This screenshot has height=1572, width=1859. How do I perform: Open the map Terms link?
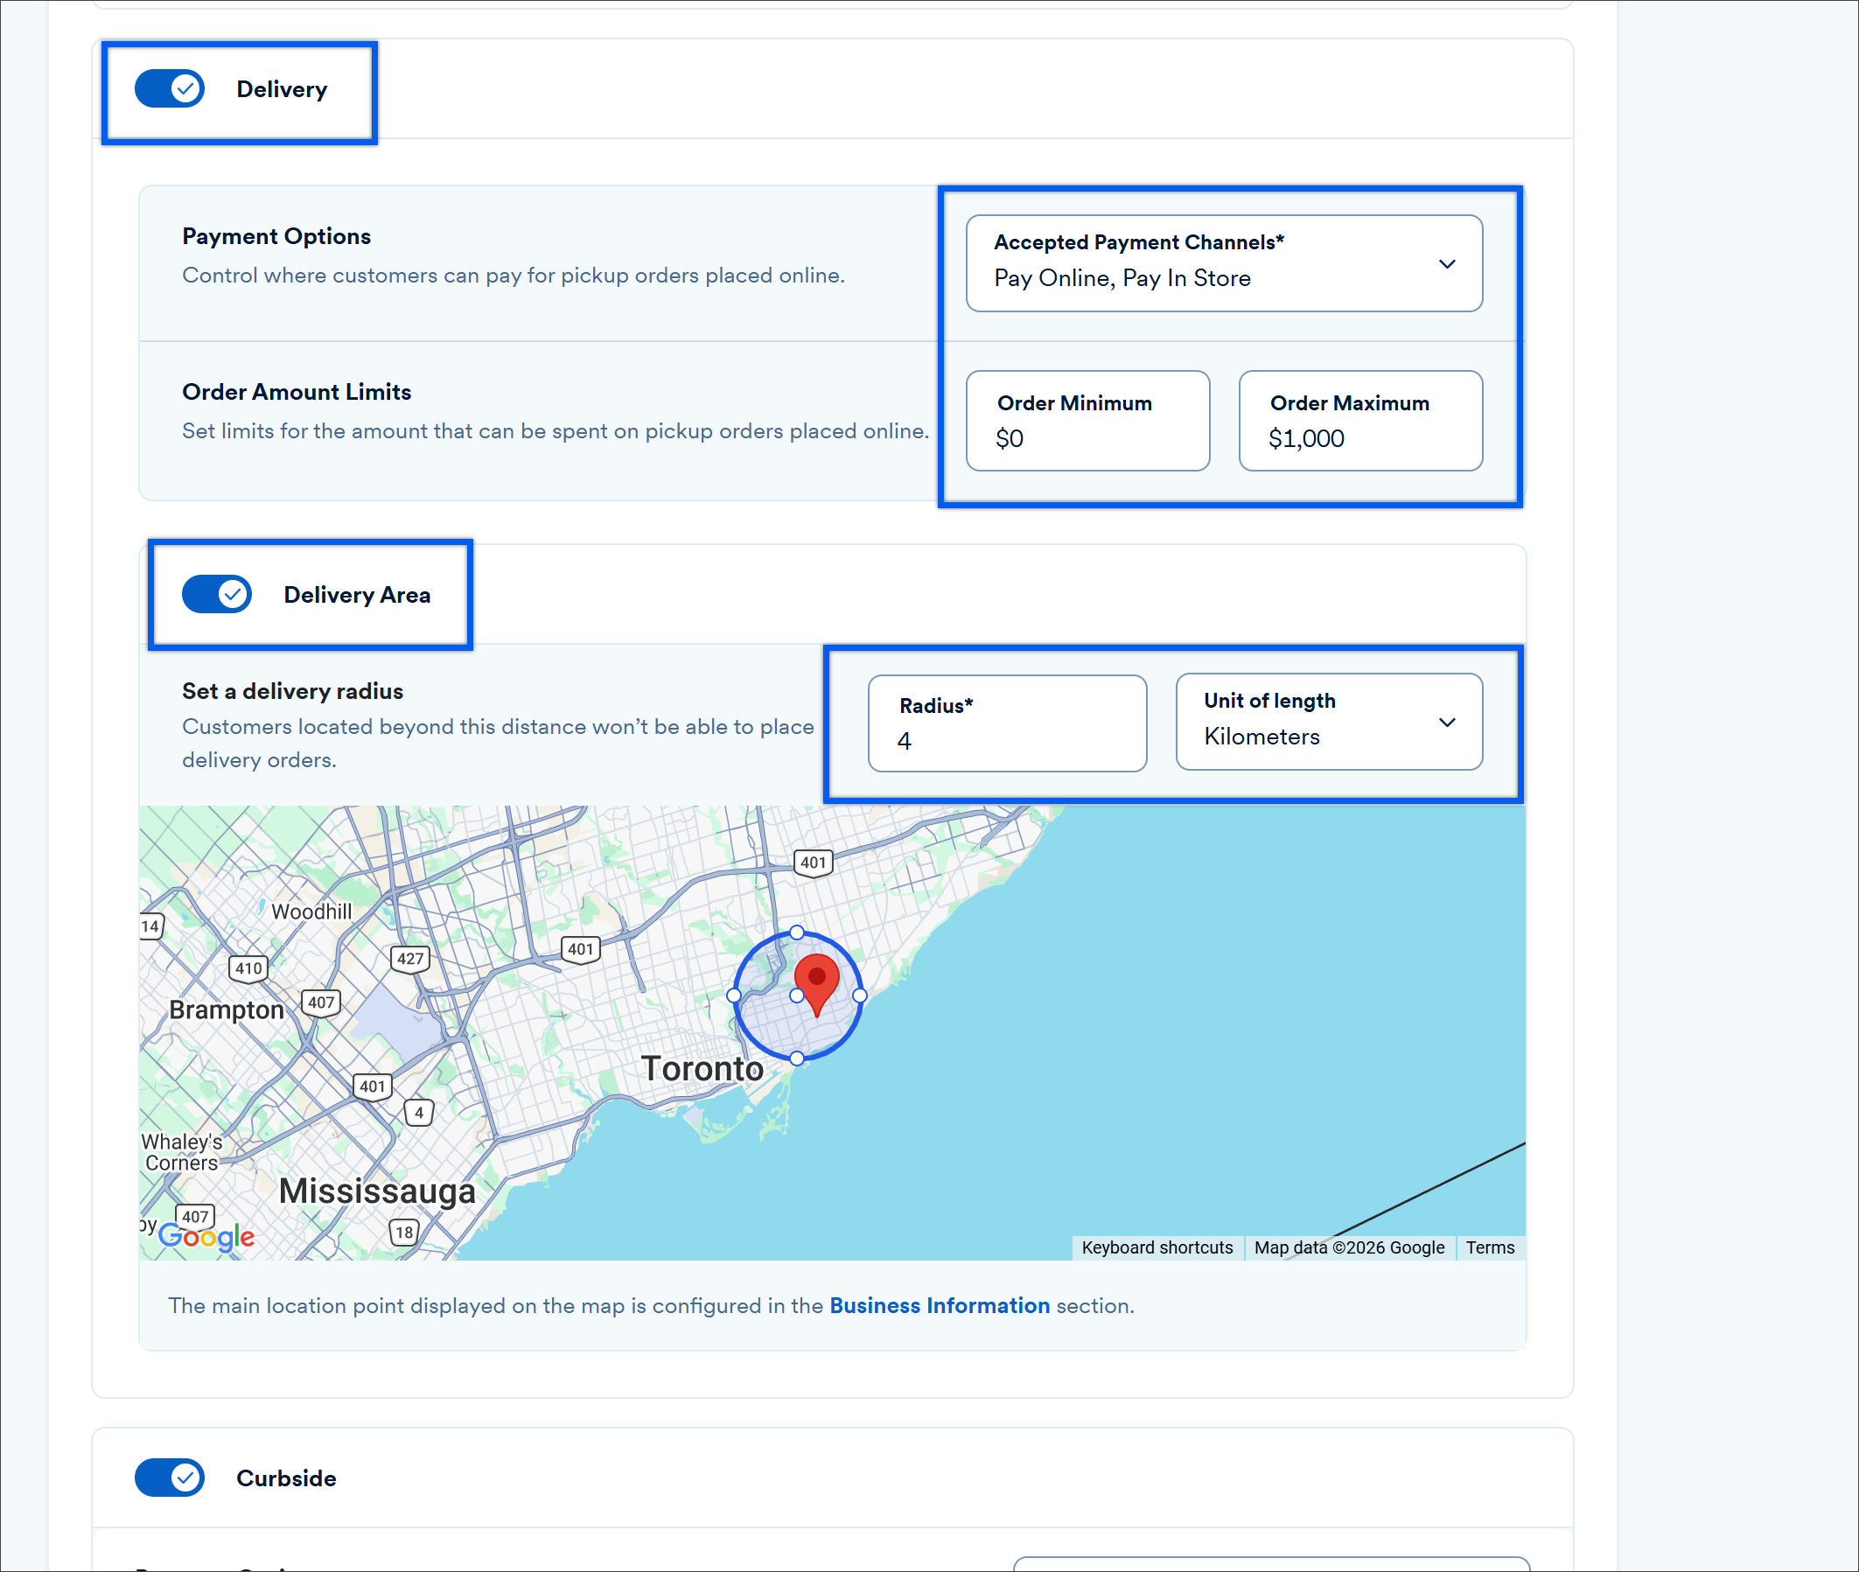point(1490,1247)
